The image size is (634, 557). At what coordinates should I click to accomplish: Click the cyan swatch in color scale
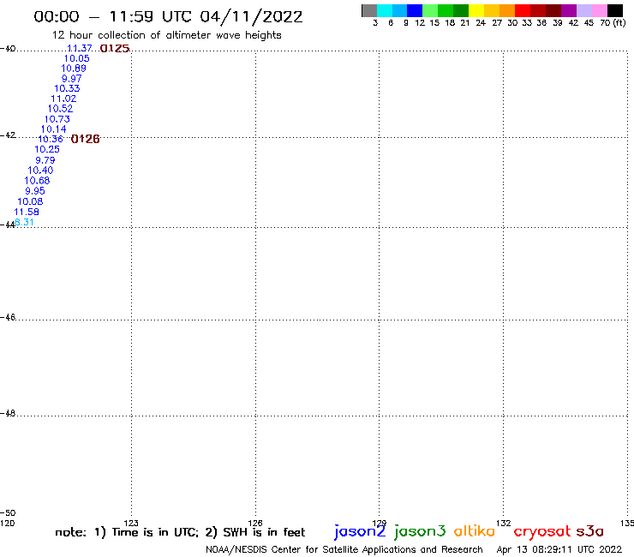[x=385, y=10]
